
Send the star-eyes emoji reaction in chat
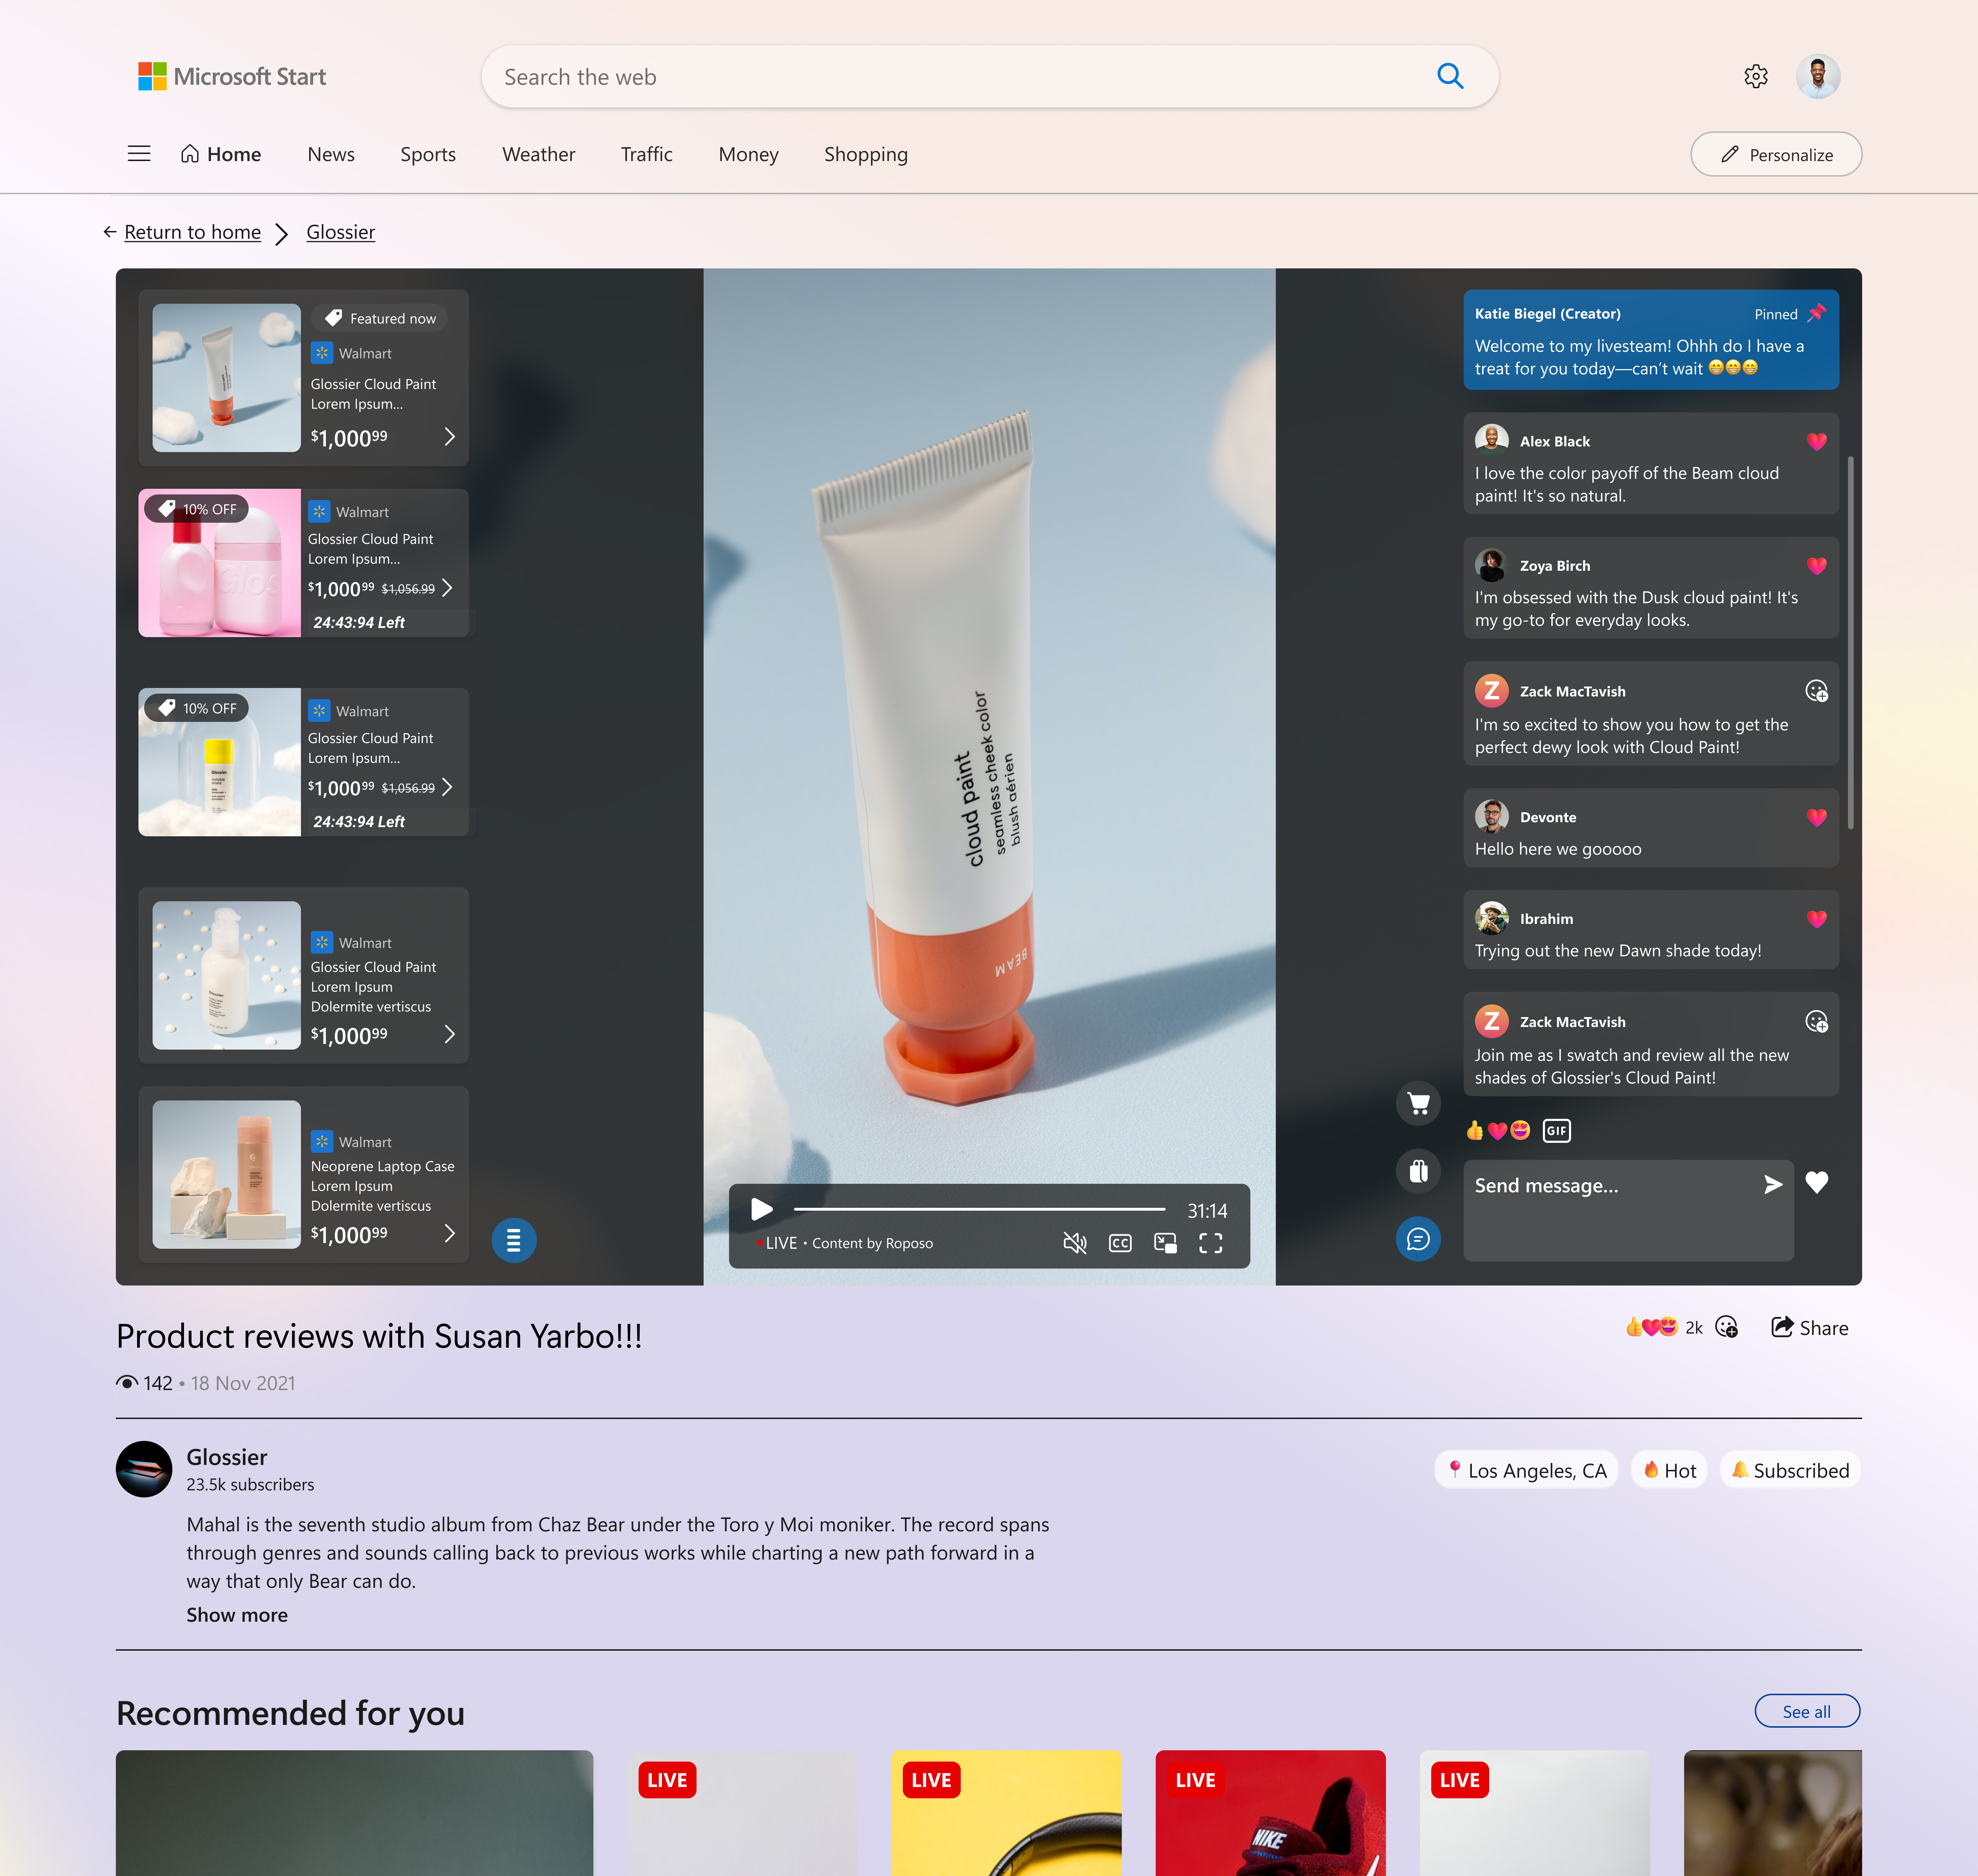1520,1131
